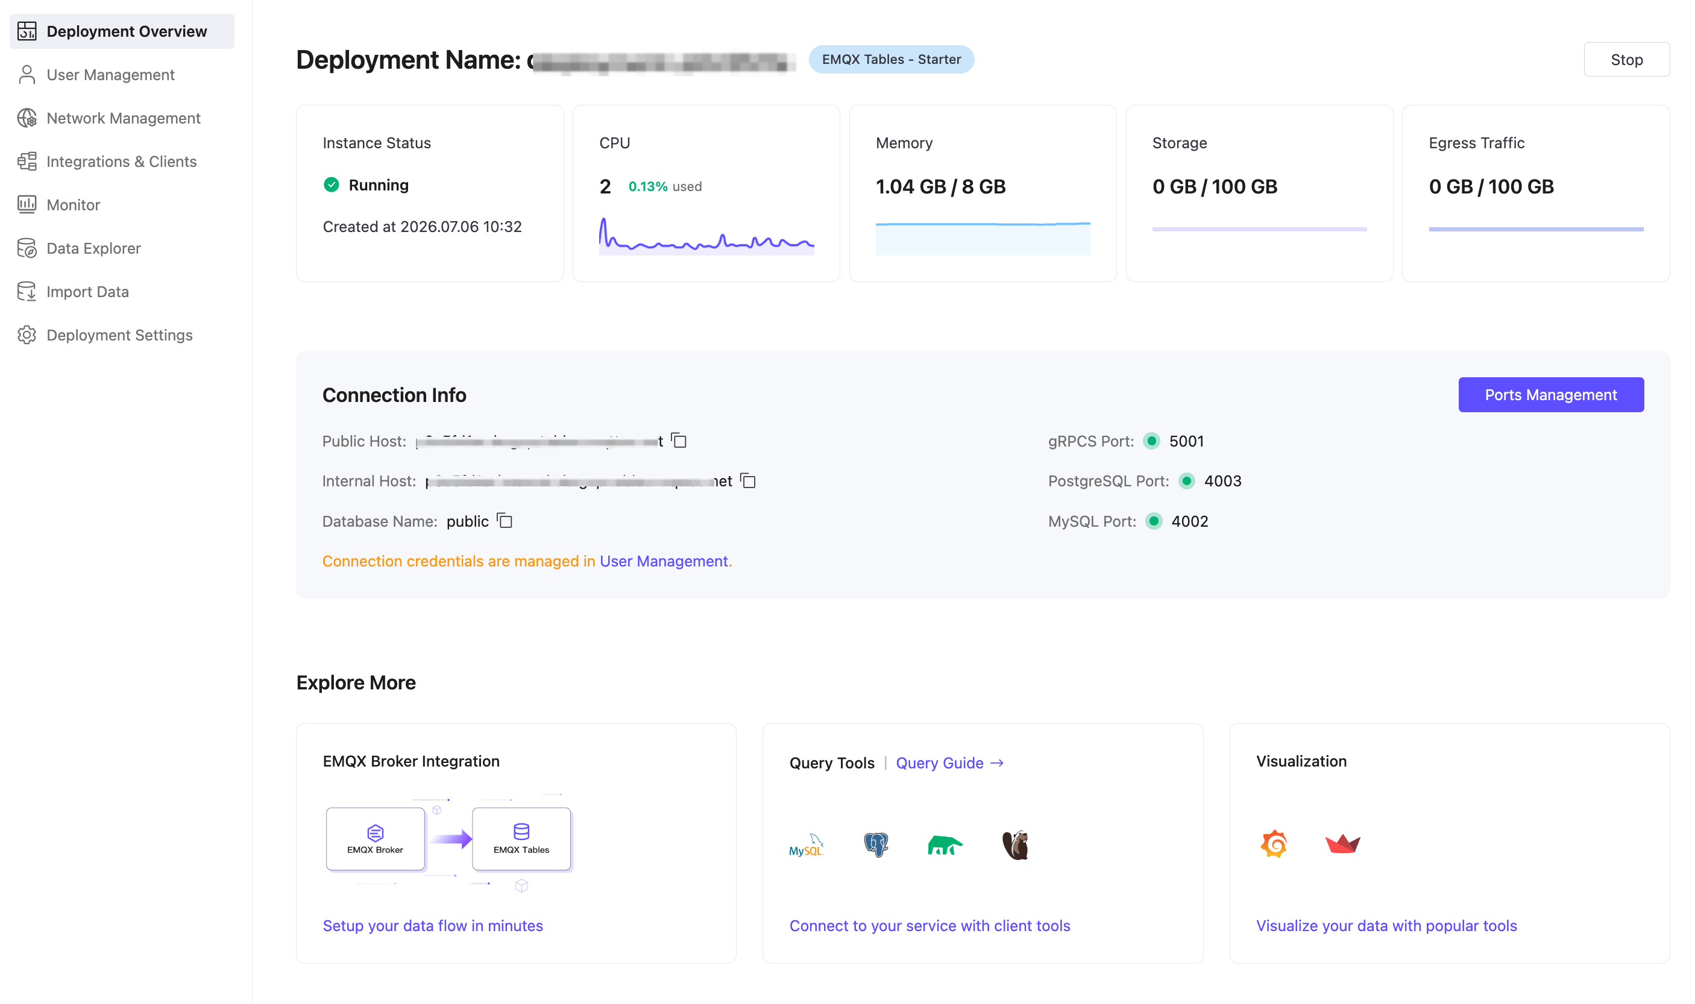Click the database name value public
This screenshot has height=1004, width=1695.
coord(468,521)
